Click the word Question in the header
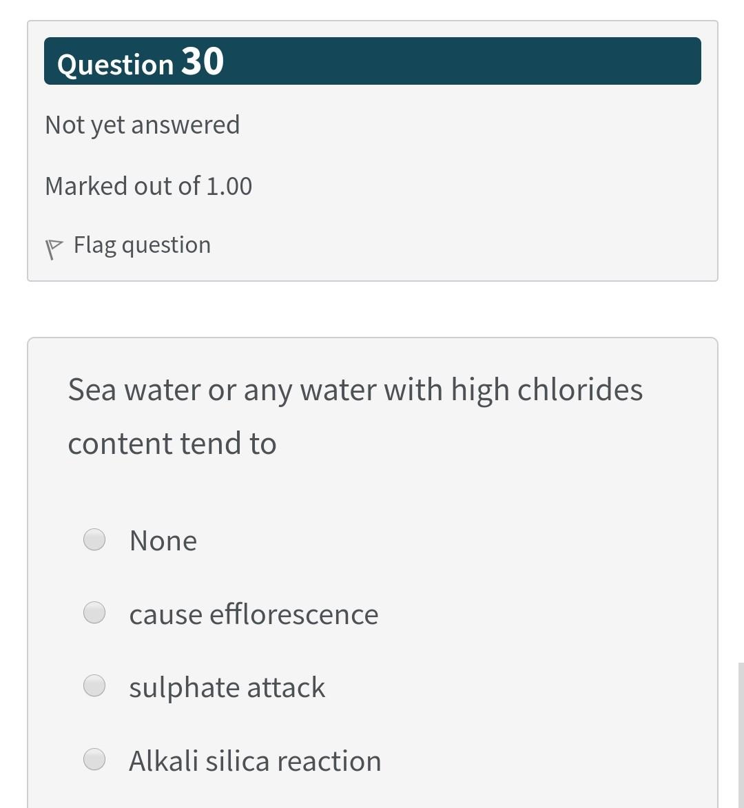 (115, 65)
